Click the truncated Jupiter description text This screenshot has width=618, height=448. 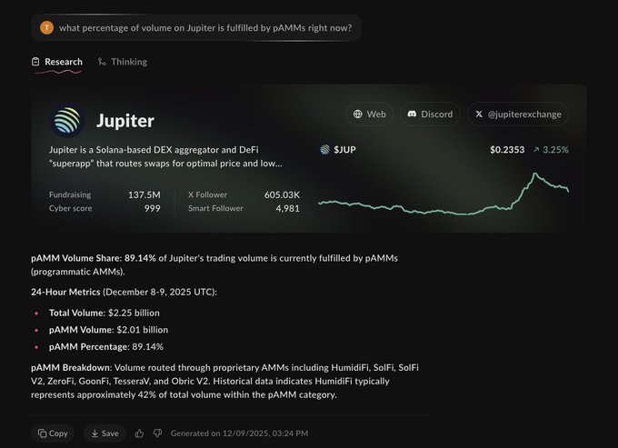[x=165, y=156]
